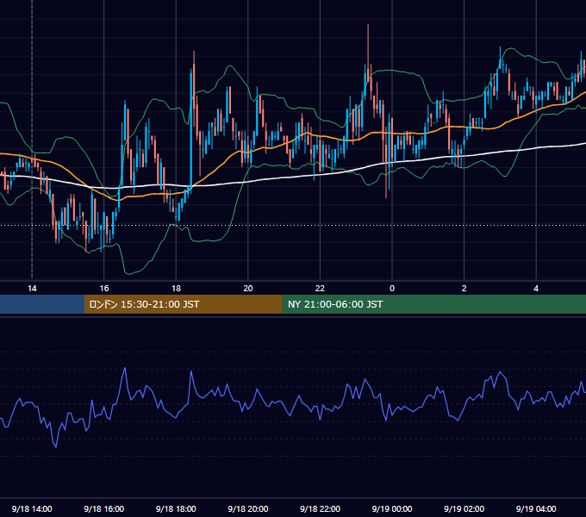Click the white dotted horizontal price line
The image size is (586, 517).
[x=293, y=225]
